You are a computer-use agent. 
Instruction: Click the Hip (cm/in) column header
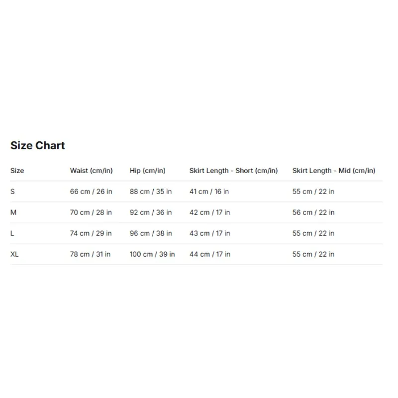pos(147,171)
